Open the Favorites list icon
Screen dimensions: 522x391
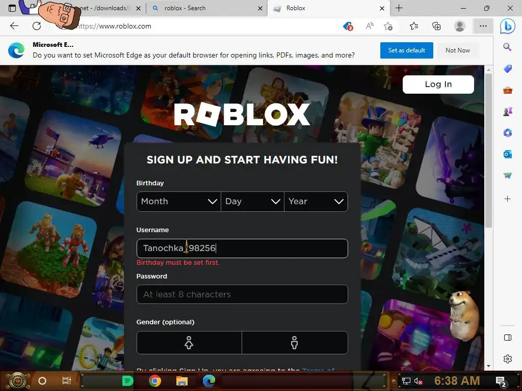point(414,26)
